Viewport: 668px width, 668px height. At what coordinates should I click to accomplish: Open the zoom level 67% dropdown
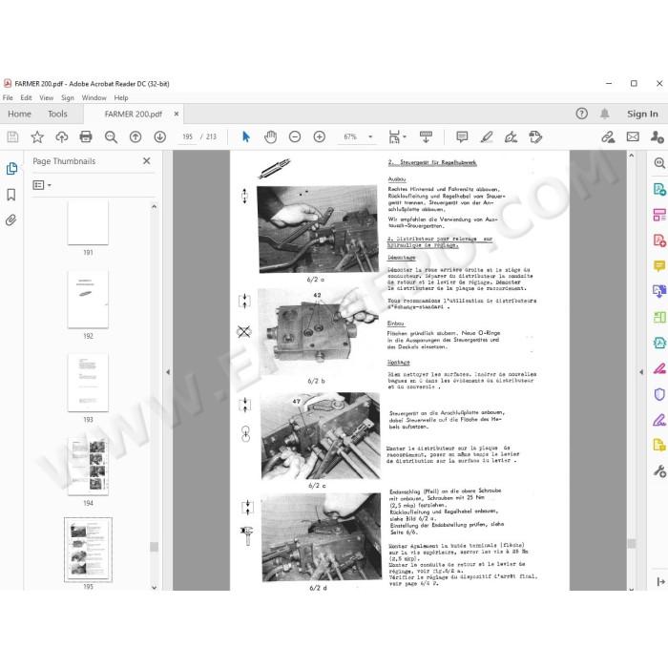(370, 136)
